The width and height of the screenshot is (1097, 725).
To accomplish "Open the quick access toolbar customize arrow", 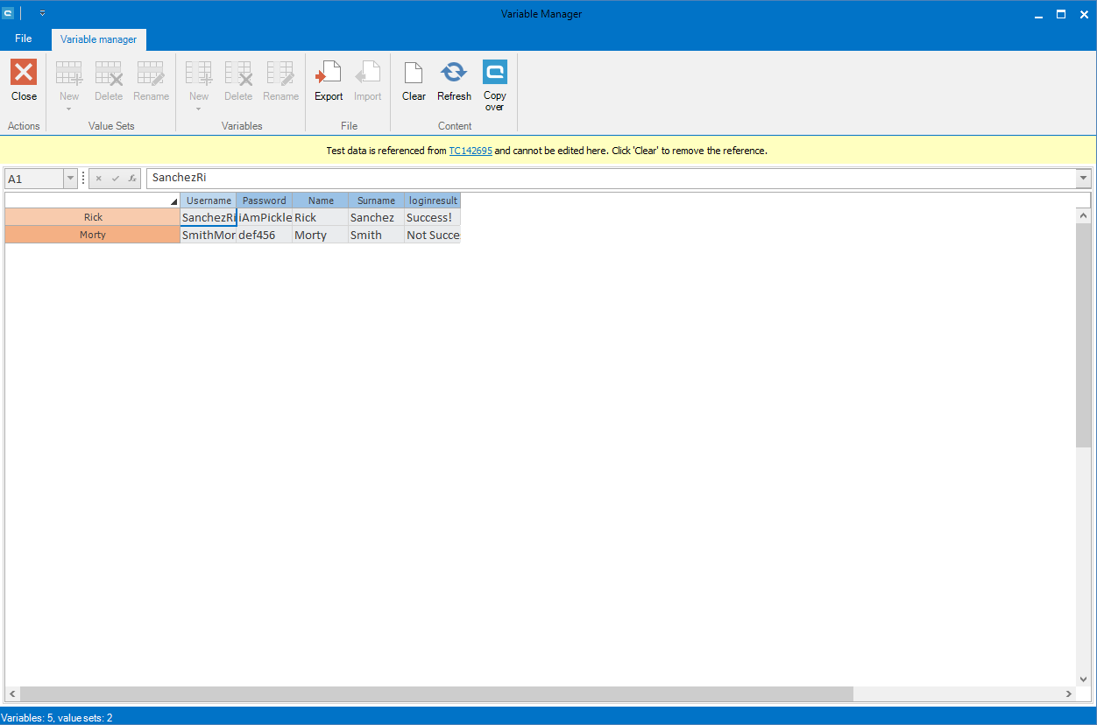I will click(42, 13).
